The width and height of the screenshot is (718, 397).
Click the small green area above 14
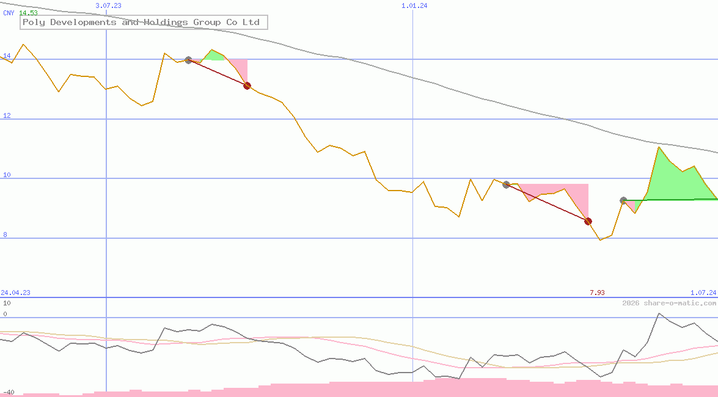point(213,56)
